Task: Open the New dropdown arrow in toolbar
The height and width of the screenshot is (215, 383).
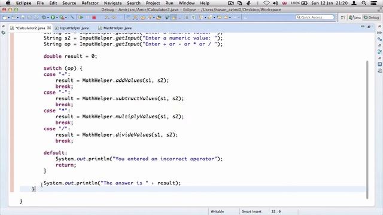Action: pyautogui.click(x=9, y=17)
